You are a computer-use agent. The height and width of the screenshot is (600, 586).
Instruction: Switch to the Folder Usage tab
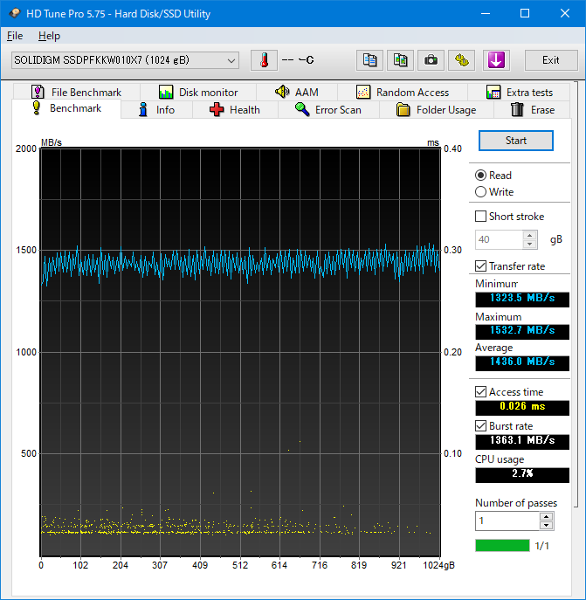[x=437, y=110]
